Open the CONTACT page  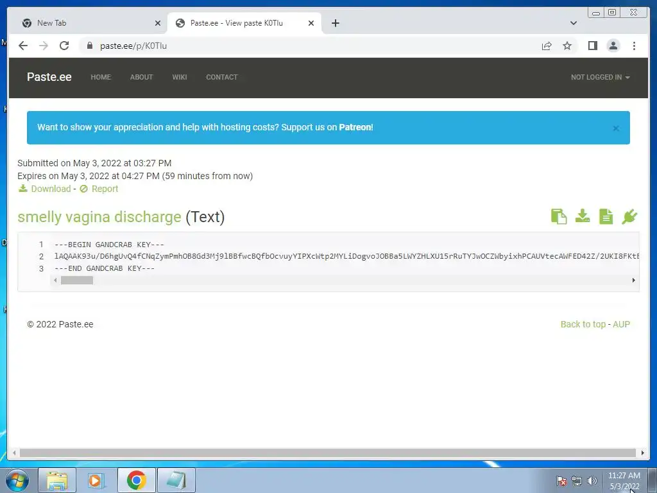click(x=221, y=77)
